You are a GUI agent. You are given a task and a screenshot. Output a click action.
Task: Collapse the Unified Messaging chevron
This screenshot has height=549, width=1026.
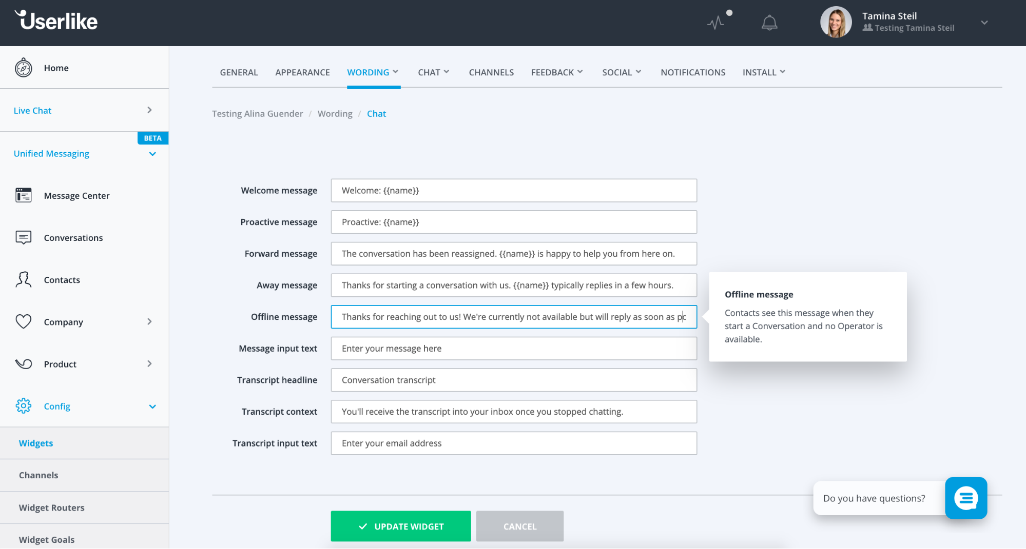(x=152, y=154)
